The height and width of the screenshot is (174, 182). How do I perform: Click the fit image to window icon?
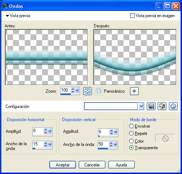tap(88, 91)
